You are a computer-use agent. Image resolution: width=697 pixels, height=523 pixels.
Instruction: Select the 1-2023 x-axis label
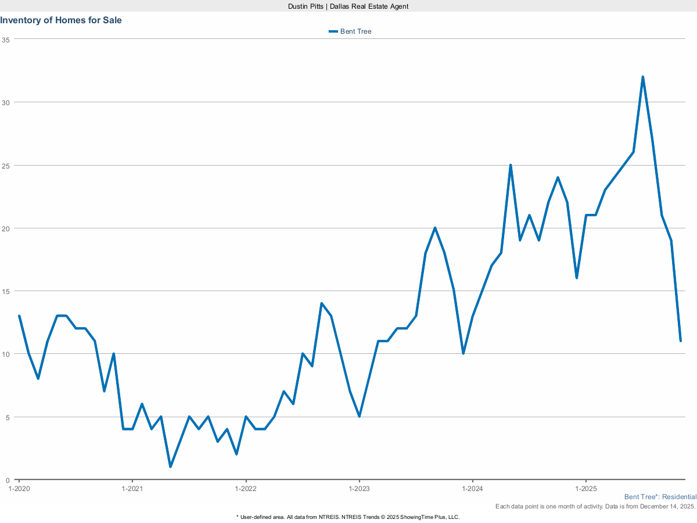tap(359, 488)
